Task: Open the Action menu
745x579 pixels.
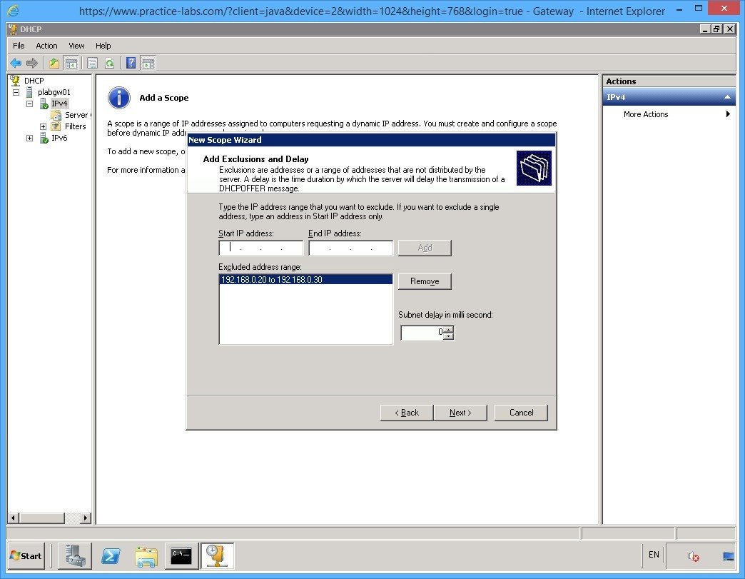Action: pos(46,45)
